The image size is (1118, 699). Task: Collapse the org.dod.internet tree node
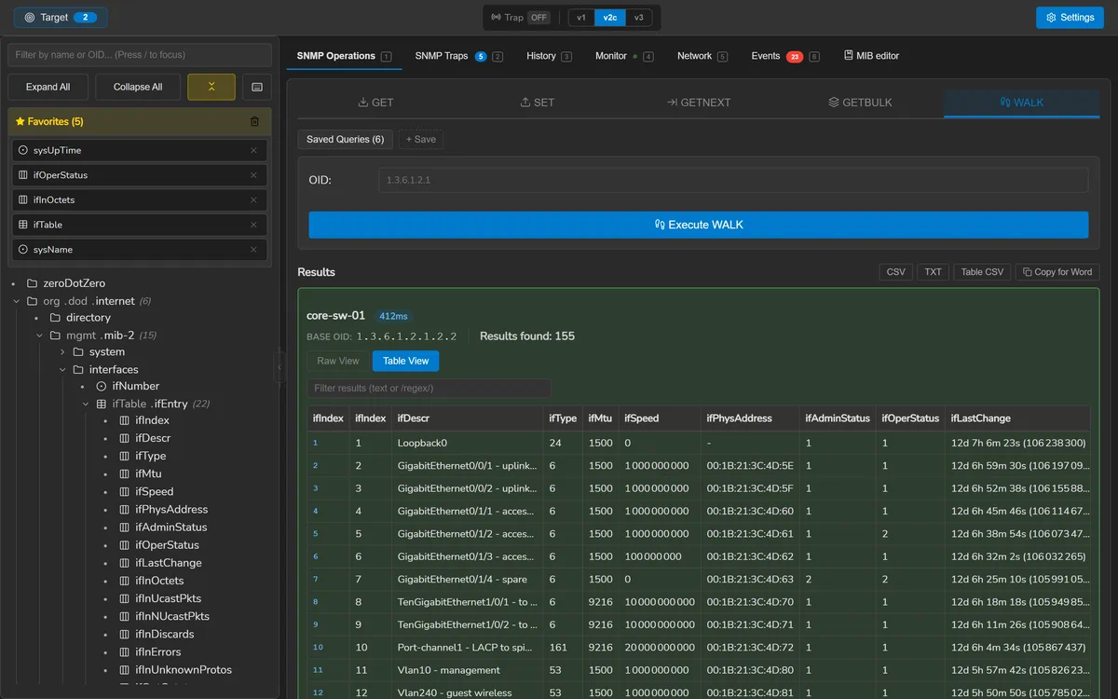17,301
